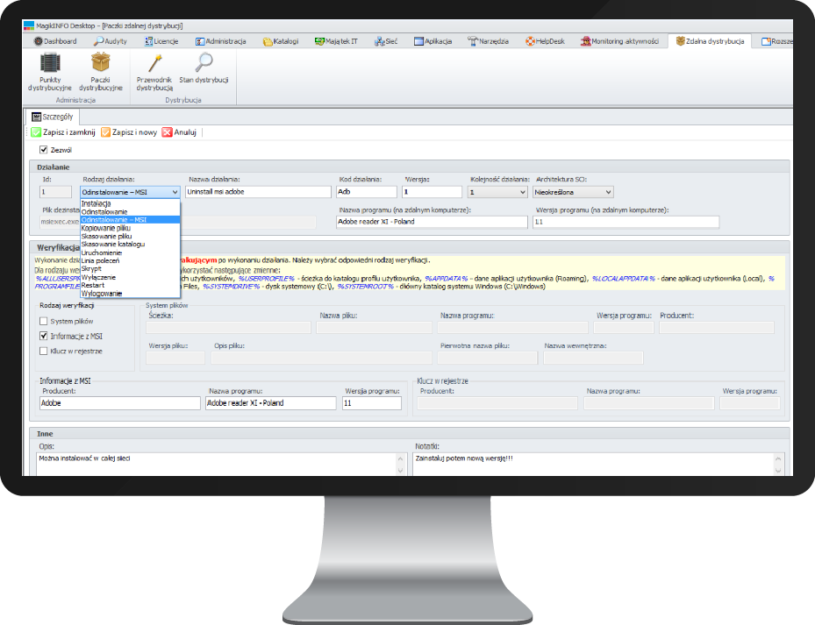Select Wylogowanie from the list
The height and width of the screenshot is (625, 815).
pos(130,294)
